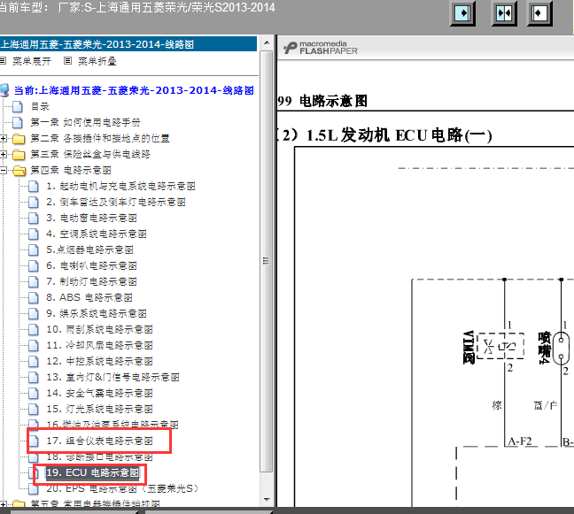Click folder icon of 第三章 保险丝盒与供电线路
The width and height of the screenshot is (574, 514).
coord(19,155)
